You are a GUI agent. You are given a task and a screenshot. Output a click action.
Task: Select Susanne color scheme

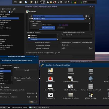coord(42,37)
